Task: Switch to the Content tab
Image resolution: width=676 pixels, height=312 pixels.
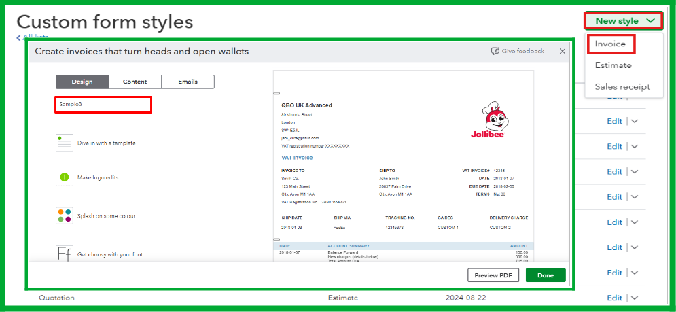Action: pyautogui.click(x=135, y=82)
